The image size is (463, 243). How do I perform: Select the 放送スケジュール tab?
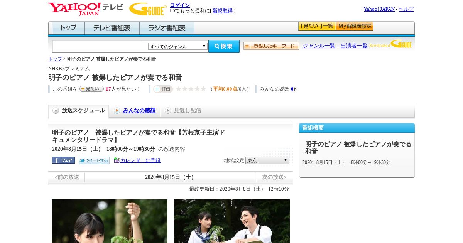(x=79, y=111)
